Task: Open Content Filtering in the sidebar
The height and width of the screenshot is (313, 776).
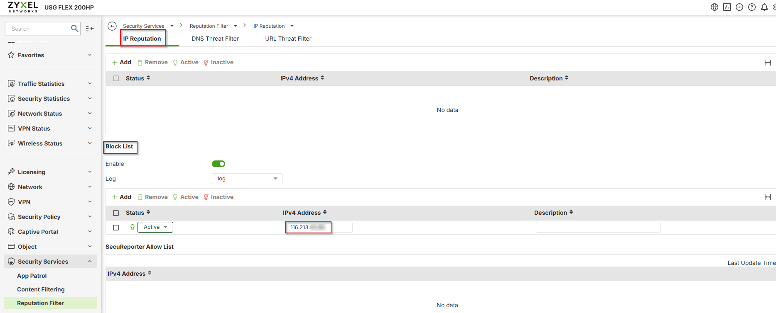Action: (x=41, y=289)
